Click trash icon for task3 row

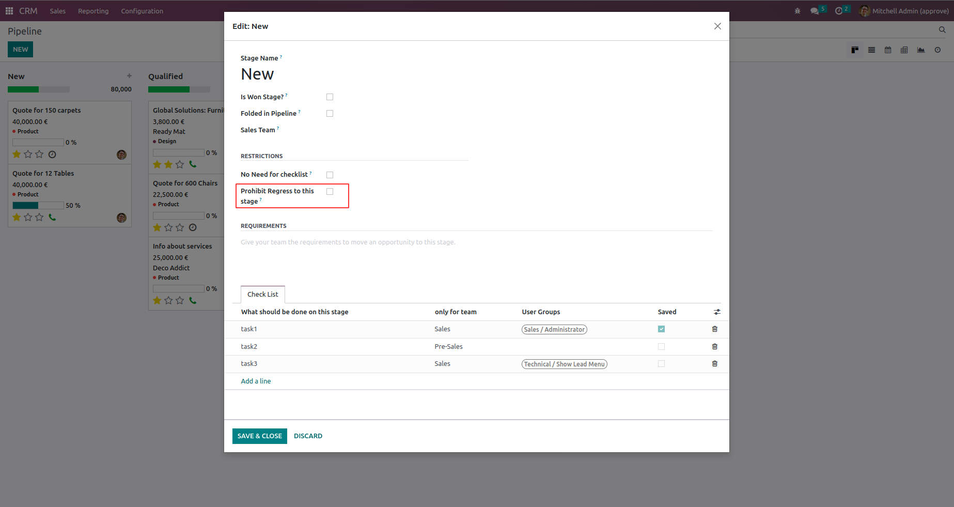click(715, 364)
